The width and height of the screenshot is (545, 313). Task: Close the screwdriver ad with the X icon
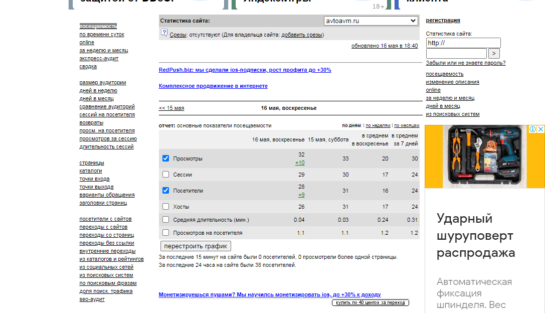click(x=540, y=129)
